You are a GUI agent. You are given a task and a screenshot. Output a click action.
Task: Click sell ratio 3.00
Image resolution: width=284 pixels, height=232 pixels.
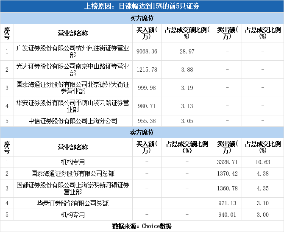pos(263,215)
